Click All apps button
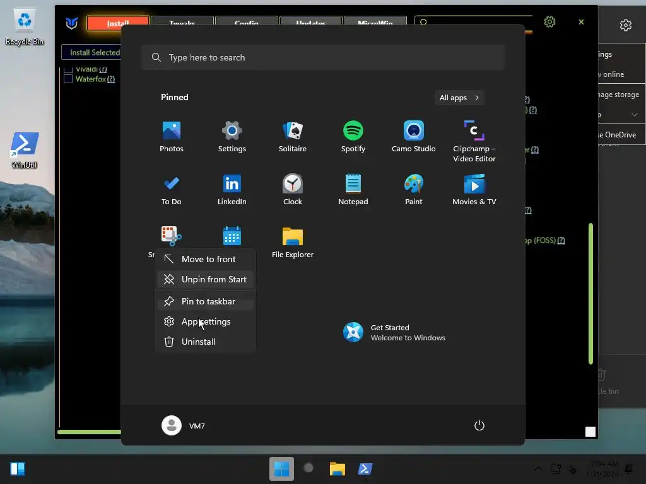 point(459,98)
